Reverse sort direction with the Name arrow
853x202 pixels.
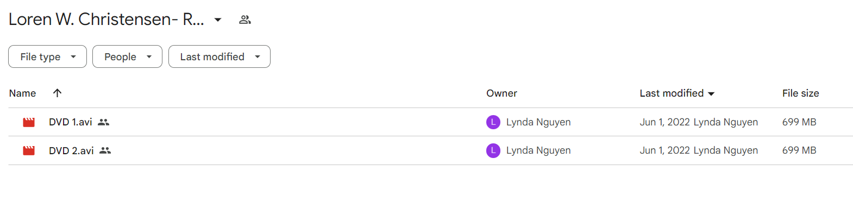[57, 93]
